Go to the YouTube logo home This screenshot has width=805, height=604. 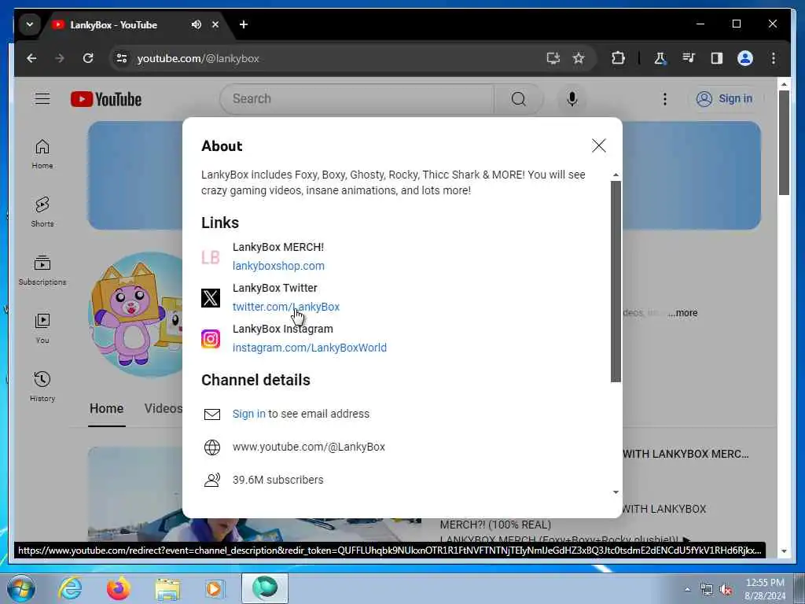point(106,99)
